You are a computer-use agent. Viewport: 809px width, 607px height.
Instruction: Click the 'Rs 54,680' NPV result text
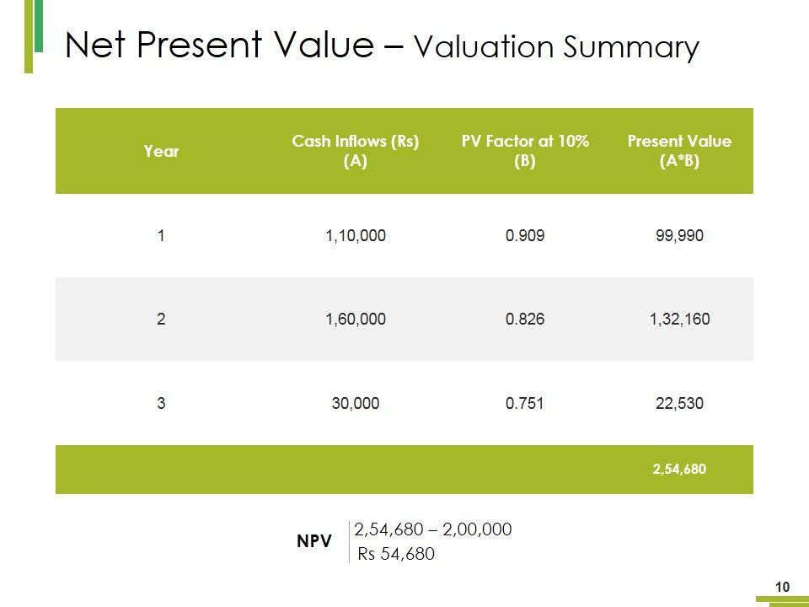click(396, 554)
